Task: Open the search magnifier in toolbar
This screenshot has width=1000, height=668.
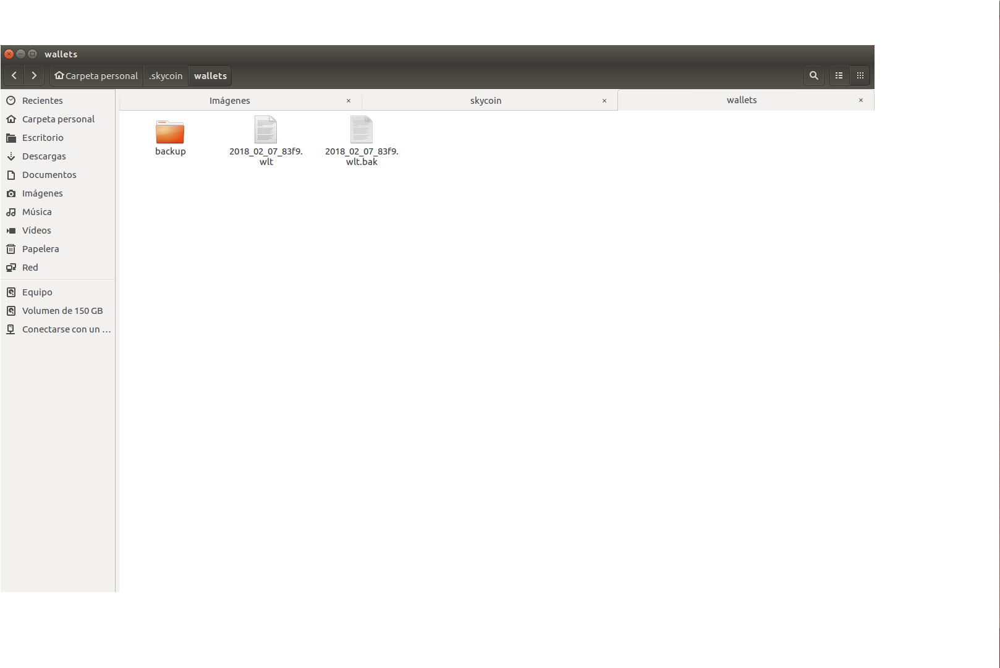Action: coord(814,75)
